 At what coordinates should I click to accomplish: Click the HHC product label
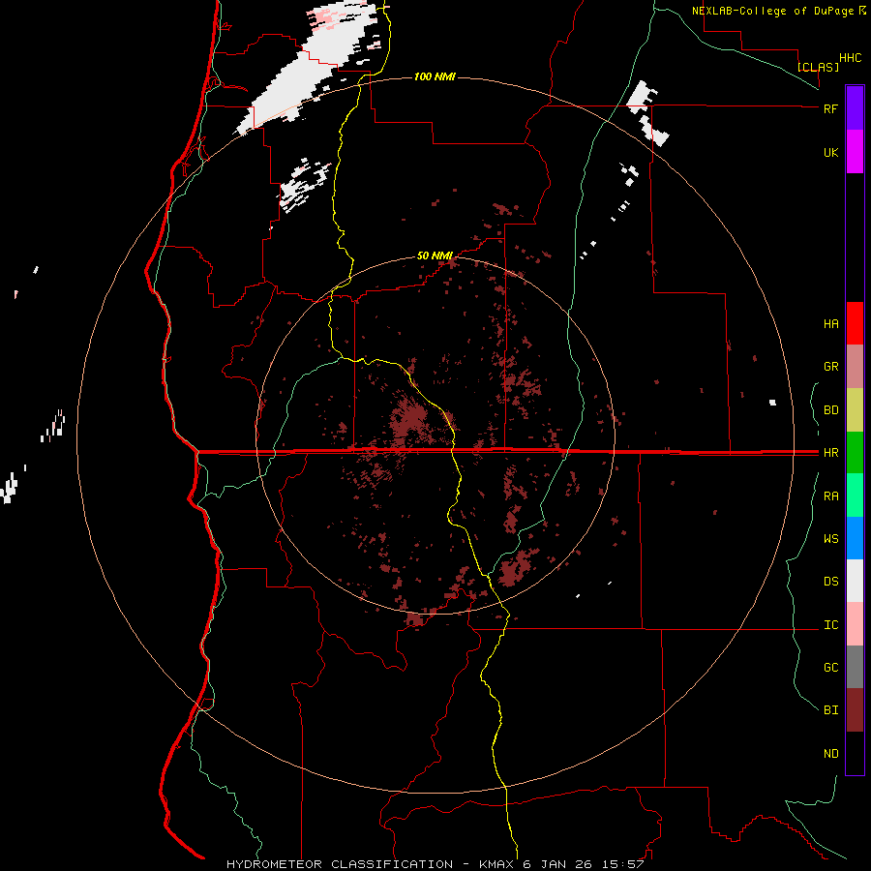click(x=851, y=58)
